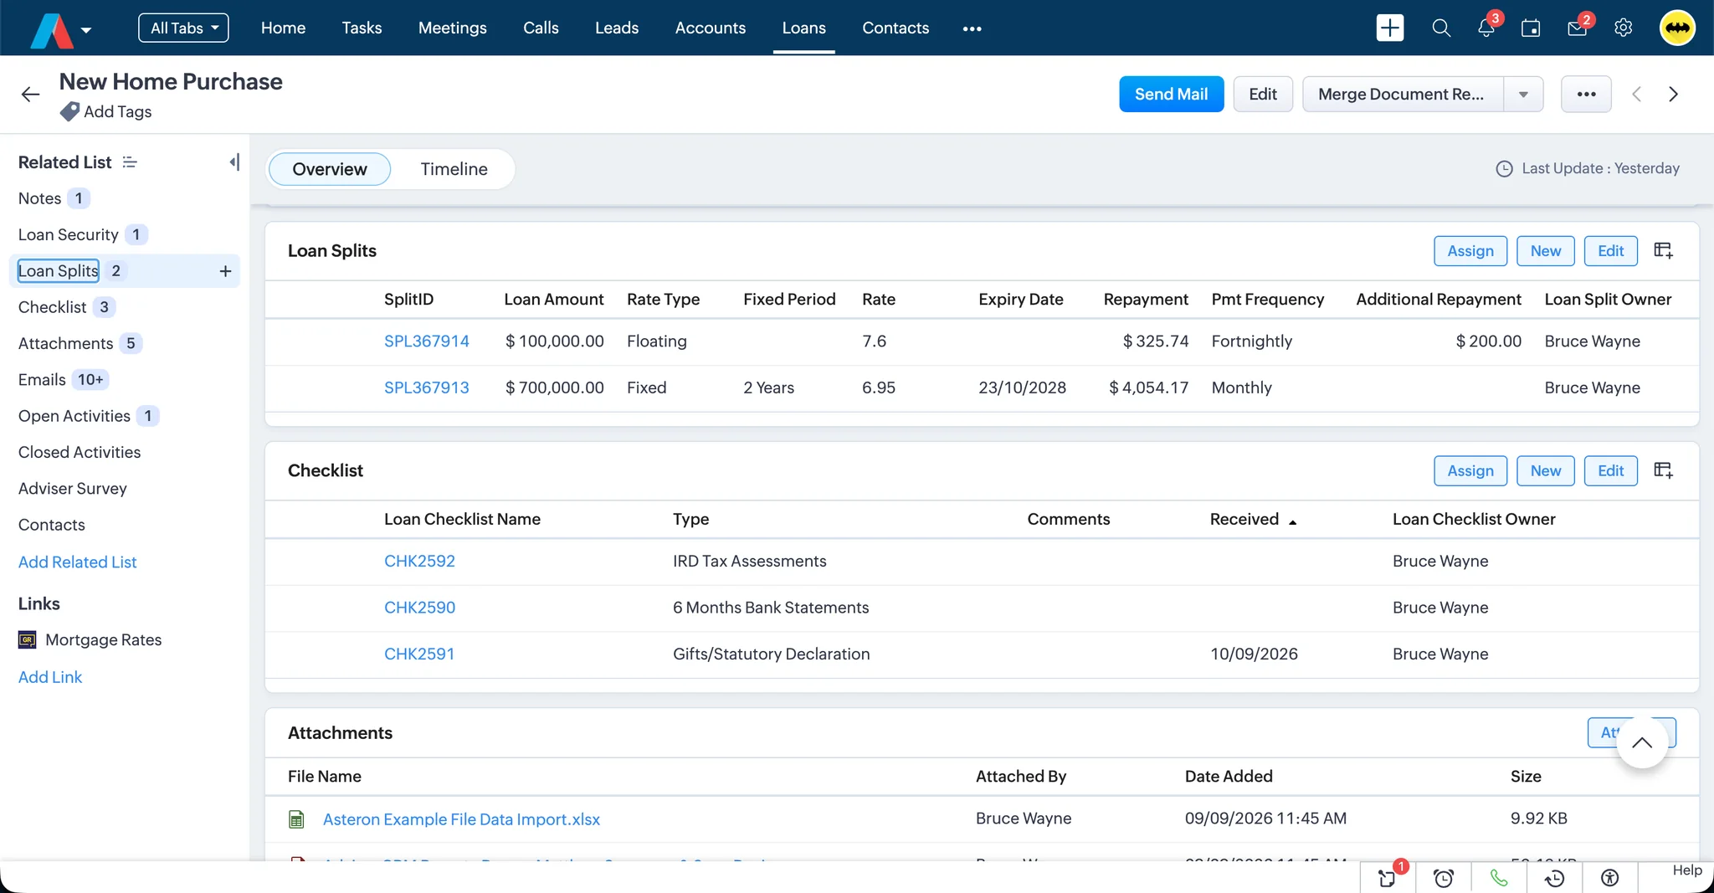Go to previous record arrow
Viewport: 1714px width, 893px height.
1637,95
